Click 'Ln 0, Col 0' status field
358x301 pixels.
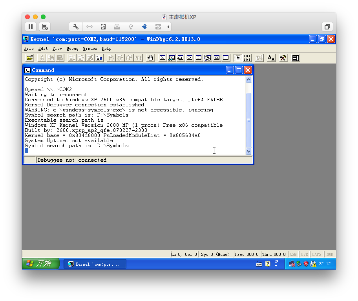[184, 254]
